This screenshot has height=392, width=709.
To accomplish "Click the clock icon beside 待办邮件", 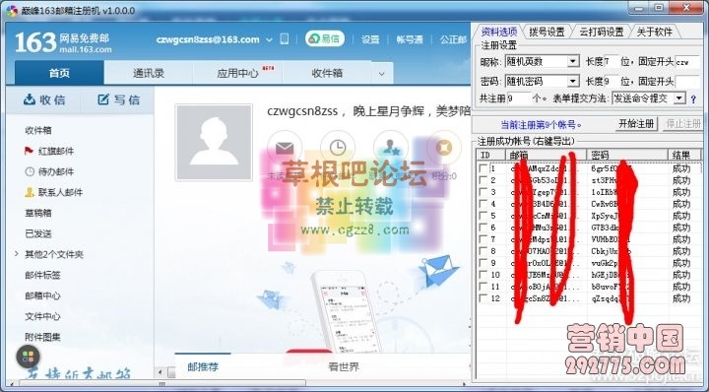I will [30, 171].
